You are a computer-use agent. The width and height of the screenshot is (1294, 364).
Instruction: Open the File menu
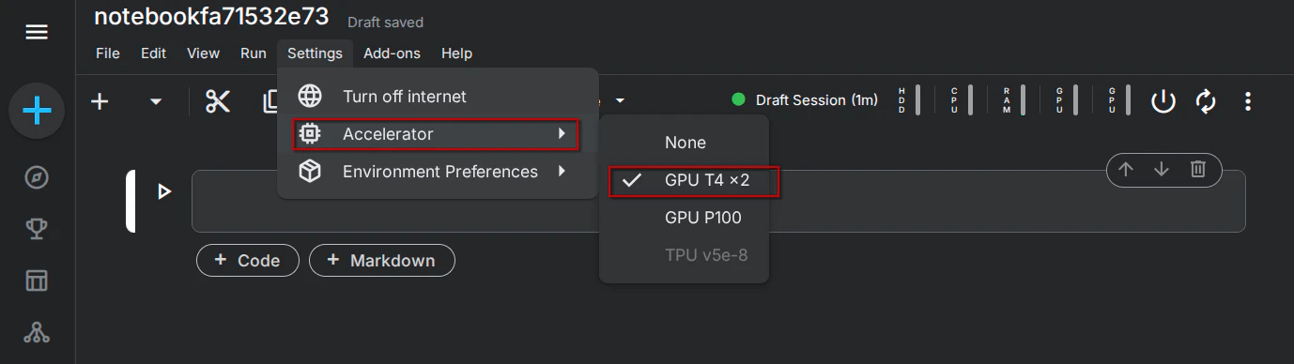[x=108, y=53]
